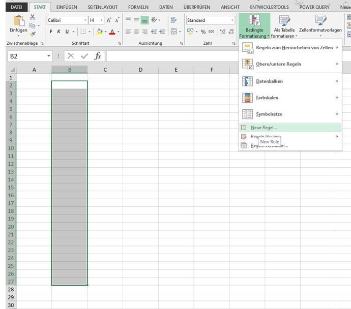Toggle italic (K) formatting
This screenshot has height=309, width=351.
tap(58, 32)
